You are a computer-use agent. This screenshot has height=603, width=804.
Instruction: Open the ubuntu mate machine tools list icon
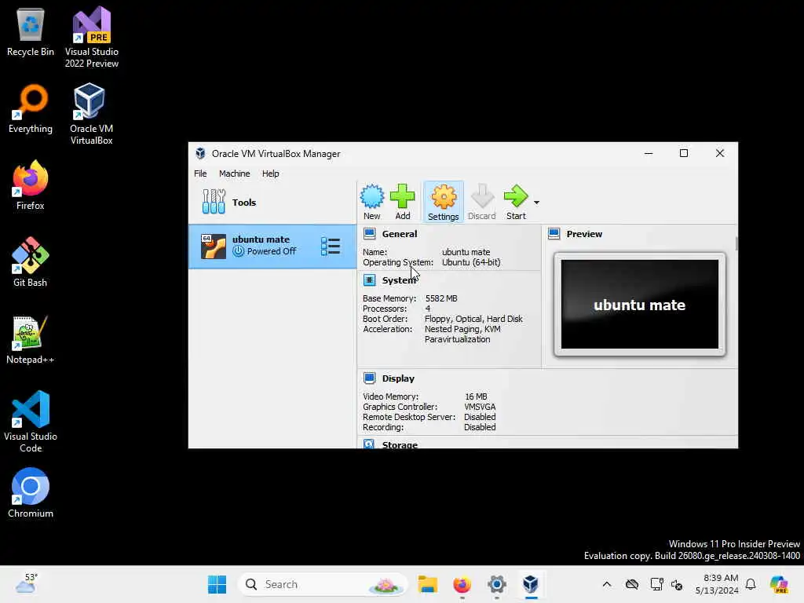[331, 246]
